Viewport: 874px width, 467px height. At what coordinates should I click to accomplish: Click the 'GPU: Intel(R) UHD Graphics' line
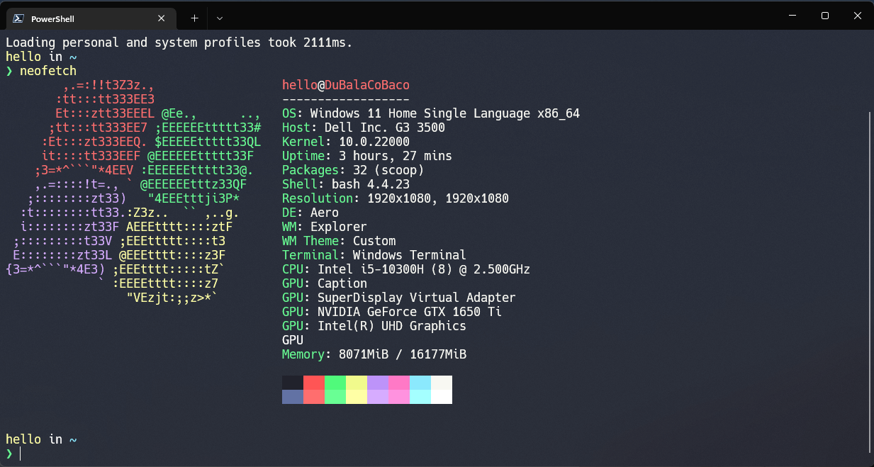point(374,326)
